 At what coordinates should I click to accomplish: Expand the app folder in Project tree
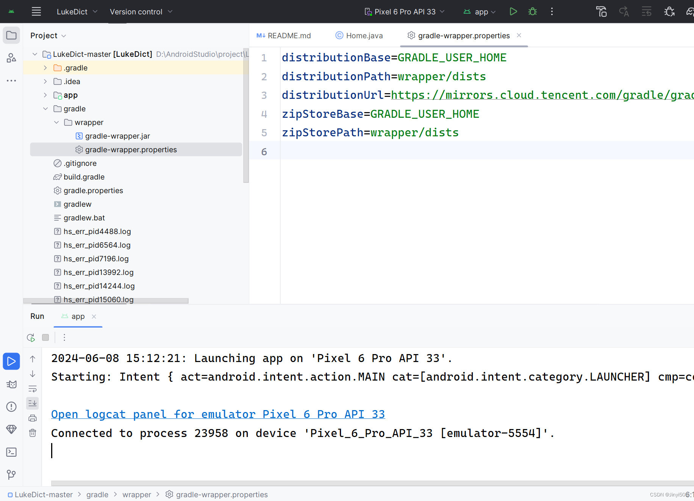point(45,95)
